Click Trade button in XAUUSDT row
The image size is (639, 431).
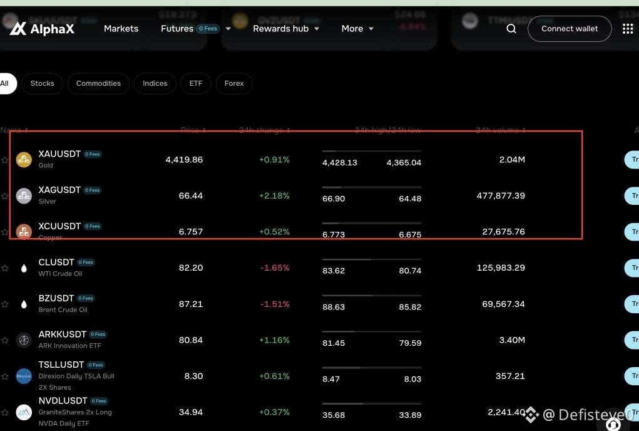point(631,160)
